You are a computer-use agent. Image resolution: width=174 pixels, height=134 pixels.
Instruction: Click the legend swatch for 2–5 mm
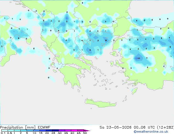24,130
